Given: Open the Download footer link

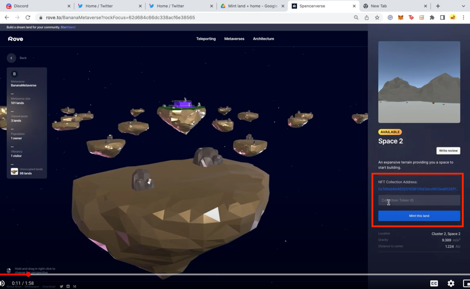Looking at the screenshot, I should 49,287.
